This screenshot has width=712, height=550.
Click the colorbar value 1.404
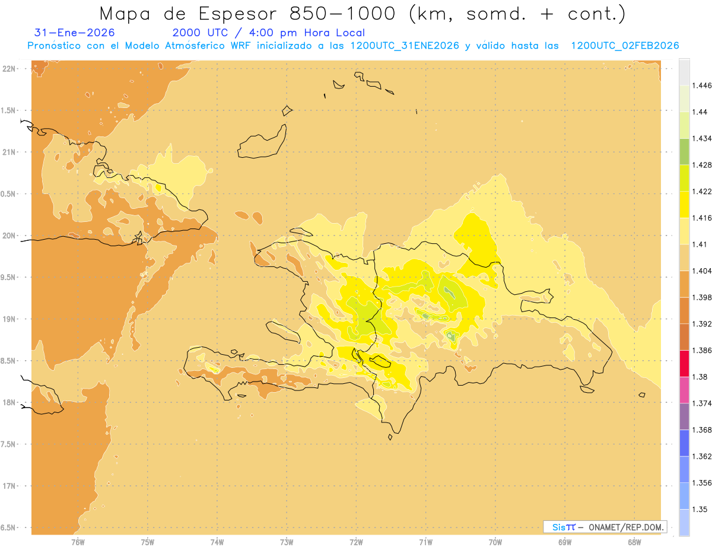pyautogui.click(x=702, y=271)
